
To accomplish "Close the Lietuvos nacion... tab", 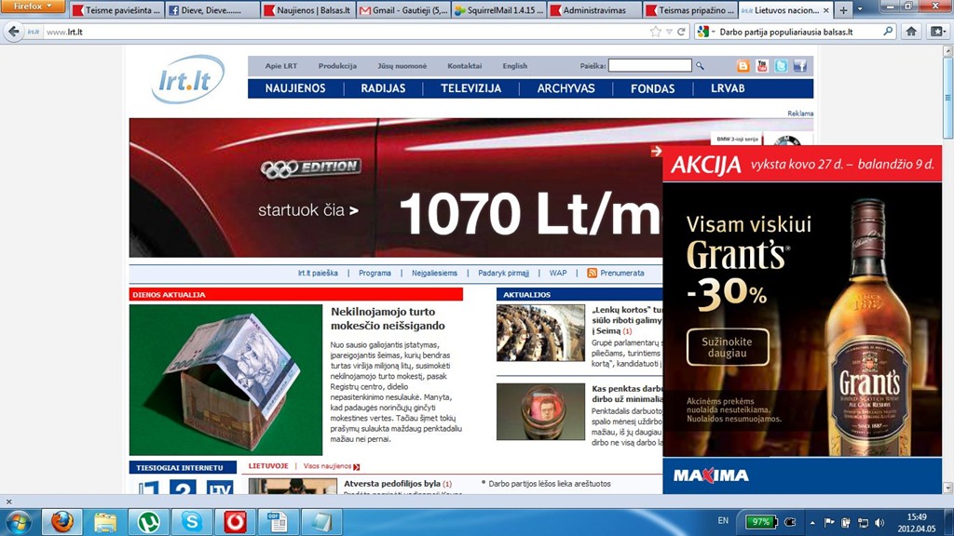I will pos(825,10).
